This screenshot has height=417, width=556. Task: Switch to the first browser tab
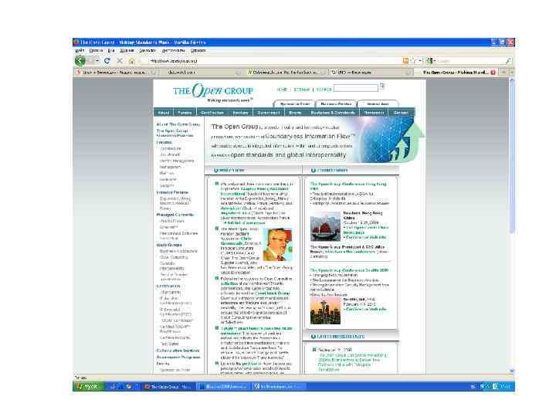[115, 73]
